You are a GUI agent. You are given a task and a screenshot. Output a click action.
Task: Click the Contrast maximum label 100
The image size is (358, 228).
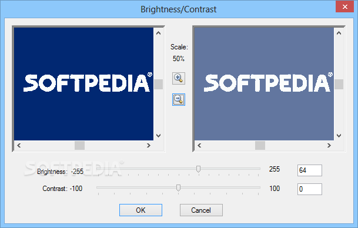click(x=275, y=189)
